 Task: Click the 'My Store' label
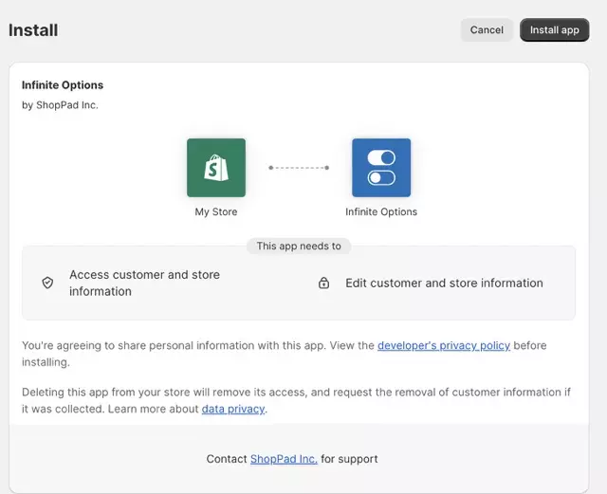(216, 211)
